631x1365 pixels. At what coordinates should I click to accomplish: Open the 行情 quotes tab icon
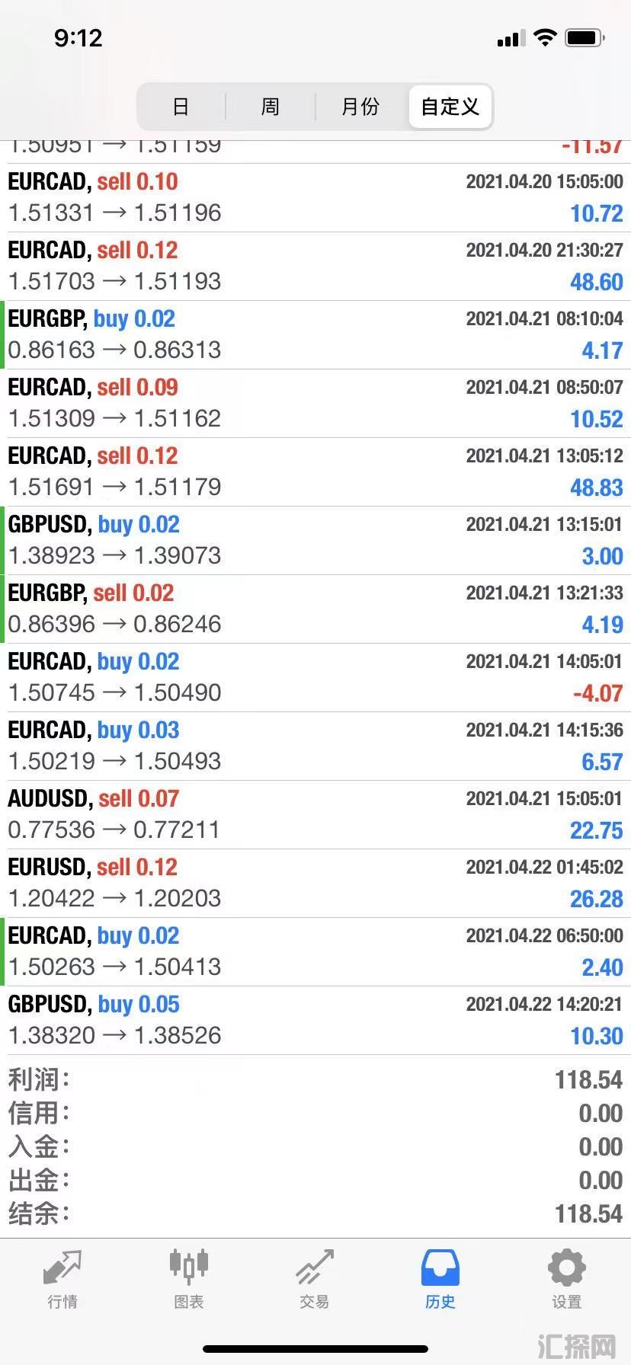62,1267
